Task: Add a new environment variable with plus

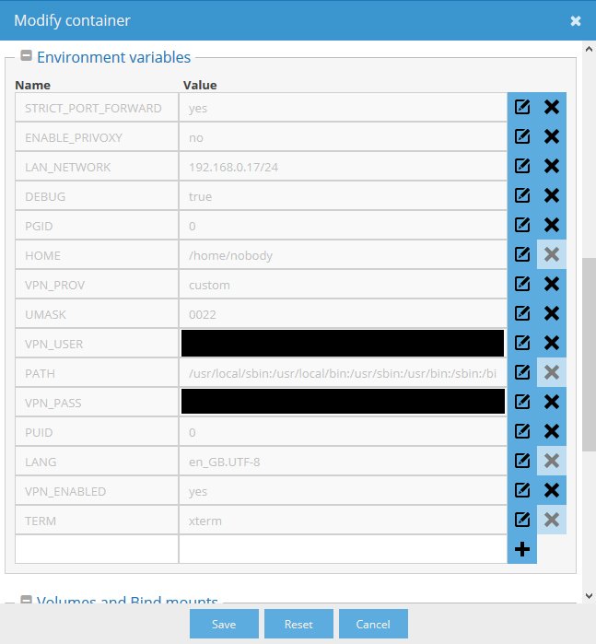Action: coord(522,549)
